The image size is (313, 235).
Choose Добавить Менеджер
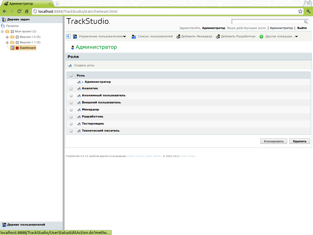pos(197,37)
